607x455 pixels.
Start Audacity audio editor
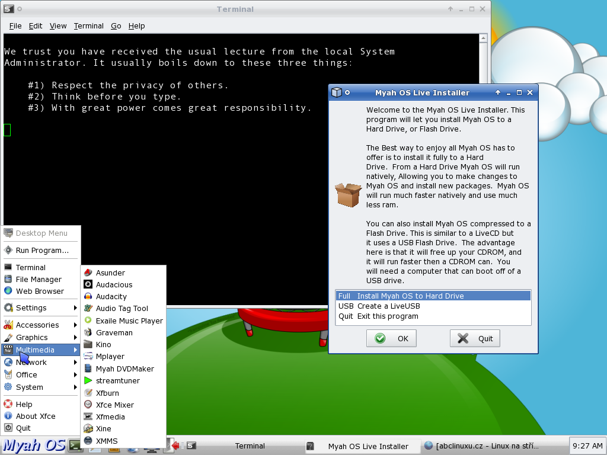(123, 297)
